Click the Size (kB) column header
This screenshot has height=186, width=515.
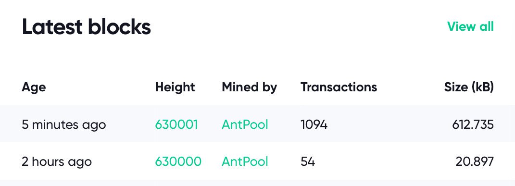pos(469,87)
